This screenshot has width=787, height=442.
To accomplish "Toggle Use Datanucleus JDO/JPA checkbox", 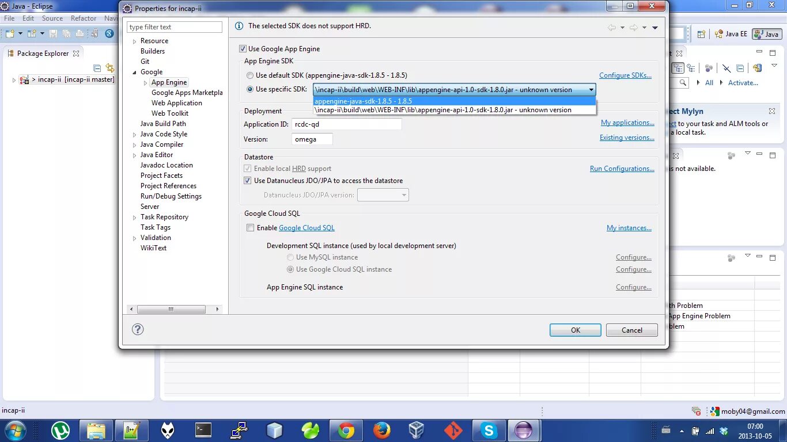I will pos(248,181).
